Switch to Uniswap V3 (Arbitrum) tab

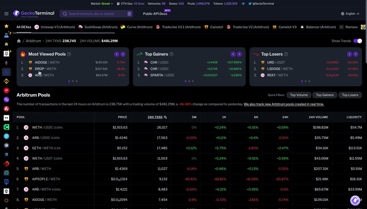coord(55,27)
